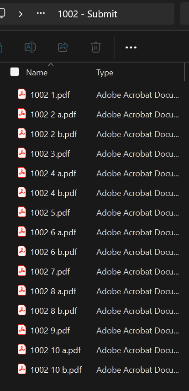Select PDF icon of 1002 2 b.pdf

[22, 133]
